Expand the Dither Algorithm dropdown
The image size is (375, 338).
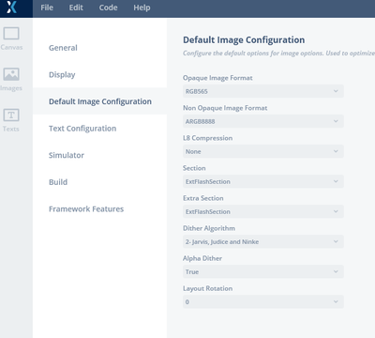[x=263, y=241]
